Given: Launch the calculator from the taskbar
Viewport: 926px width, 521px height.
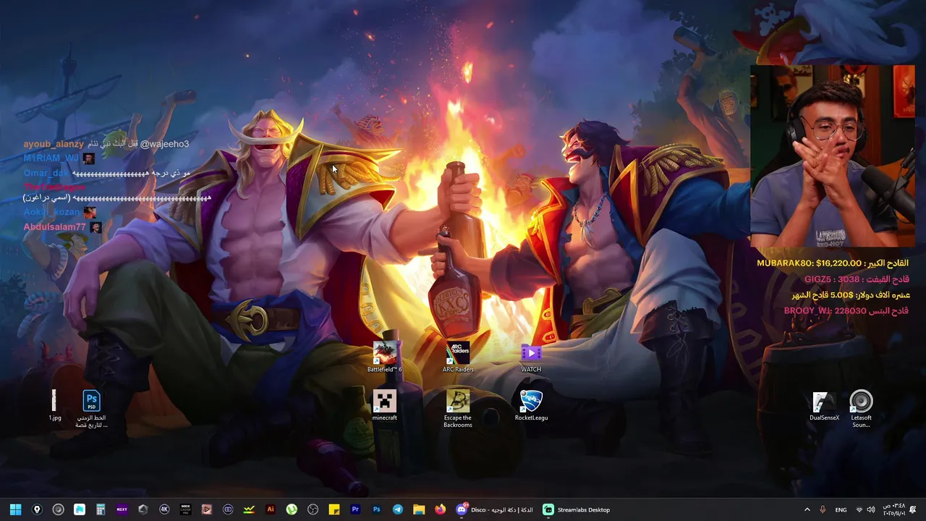Looking at the screenshot, I should coord(101,509).
